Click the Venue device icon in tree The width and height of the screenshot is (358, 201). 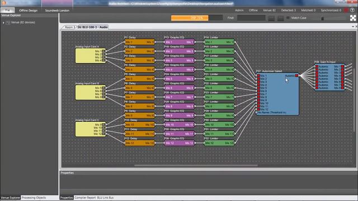pos(8,22)
